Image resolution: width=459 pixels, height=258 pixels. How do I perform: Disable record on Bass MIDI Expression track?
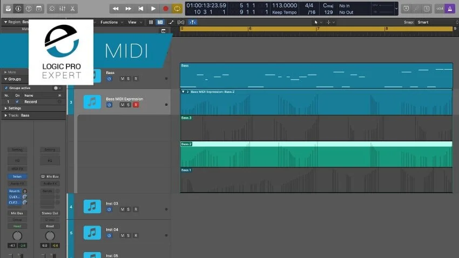pos(136,105)
